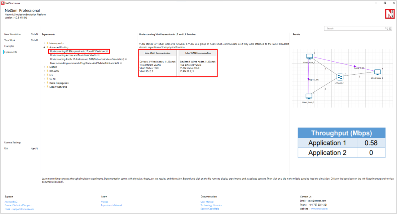
Task: Click the L2_Switch_1 device icon in preview
Action: pos(340,77)
